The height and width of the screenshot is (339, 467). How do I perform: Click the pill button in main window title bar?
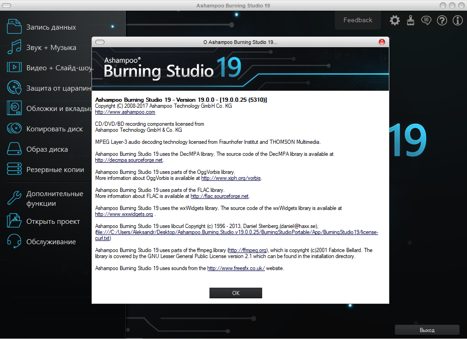pos(6,6)
